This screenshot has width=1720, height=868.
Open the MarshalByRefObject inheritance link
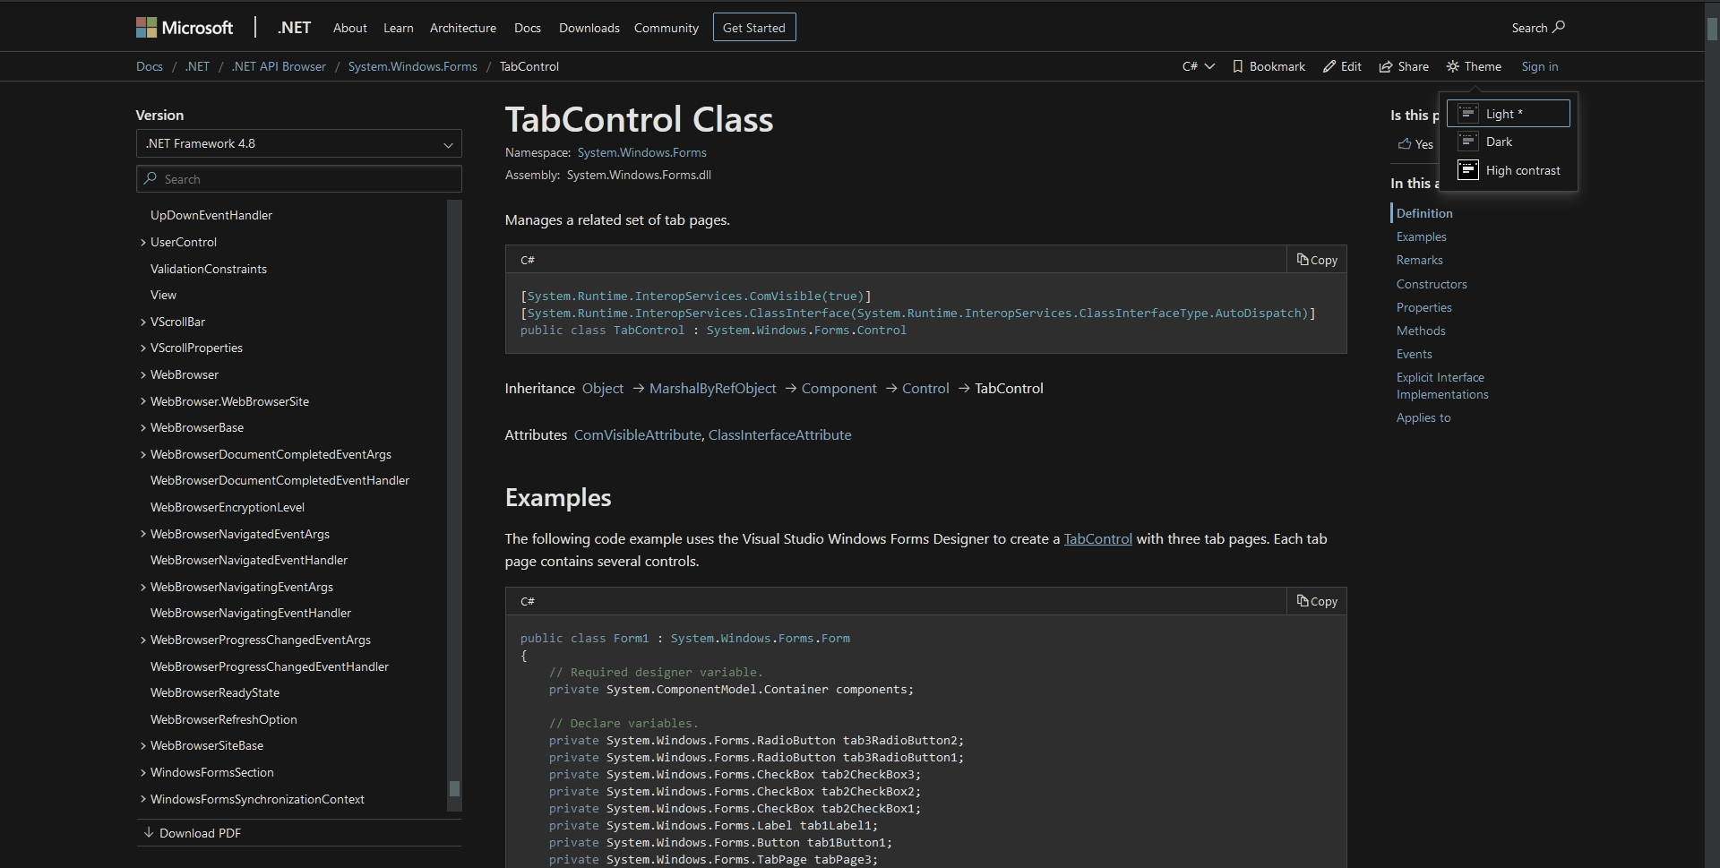[713, 388]
